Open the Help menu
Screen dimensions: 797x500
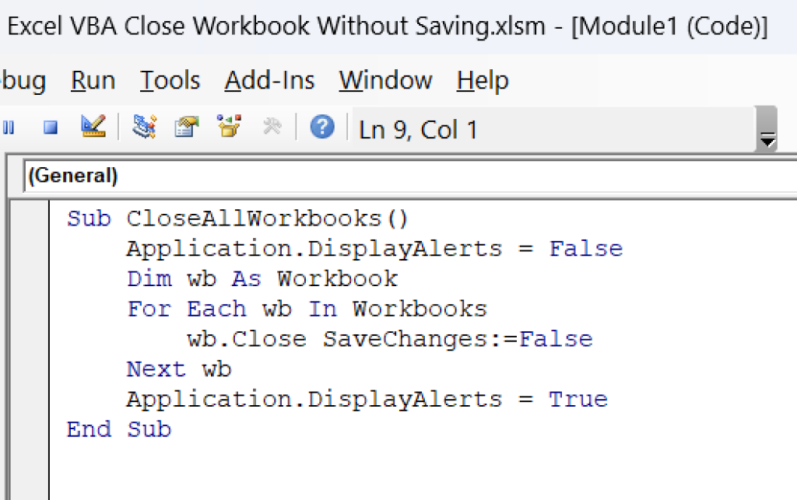[x=482, y=80]
